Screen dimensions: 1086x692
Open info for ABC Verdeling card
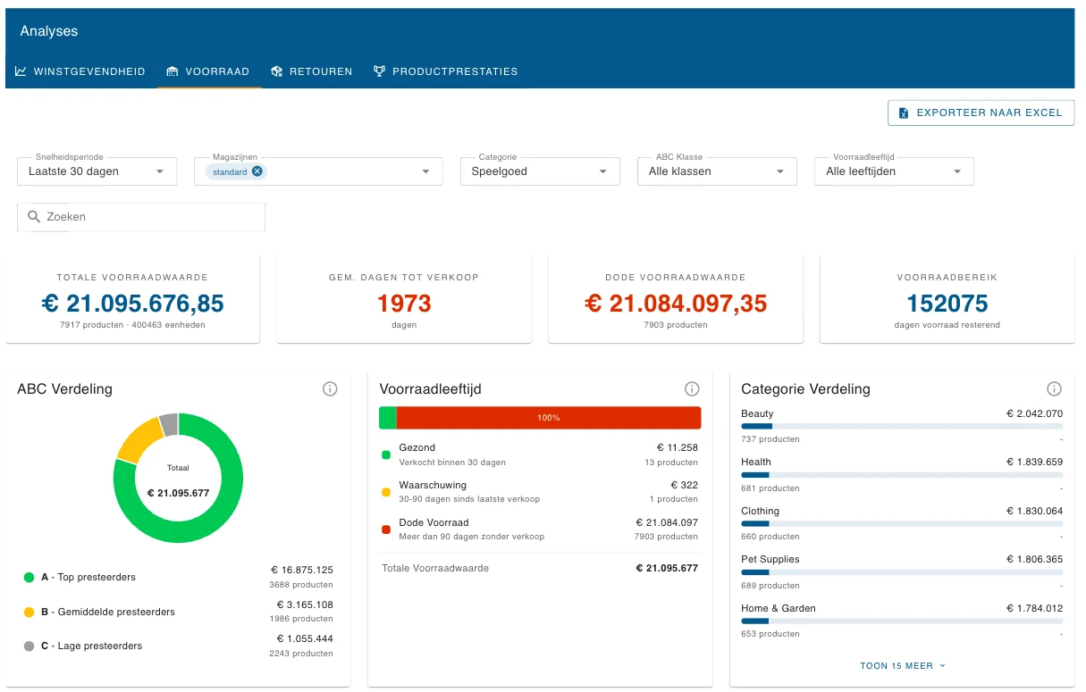point(330,389)
